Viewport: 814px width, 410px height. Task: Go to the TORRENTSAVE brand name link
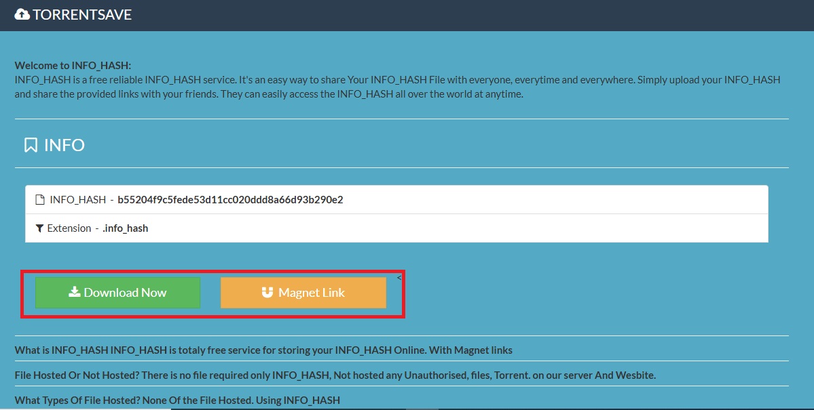click(x=82, y=14)
